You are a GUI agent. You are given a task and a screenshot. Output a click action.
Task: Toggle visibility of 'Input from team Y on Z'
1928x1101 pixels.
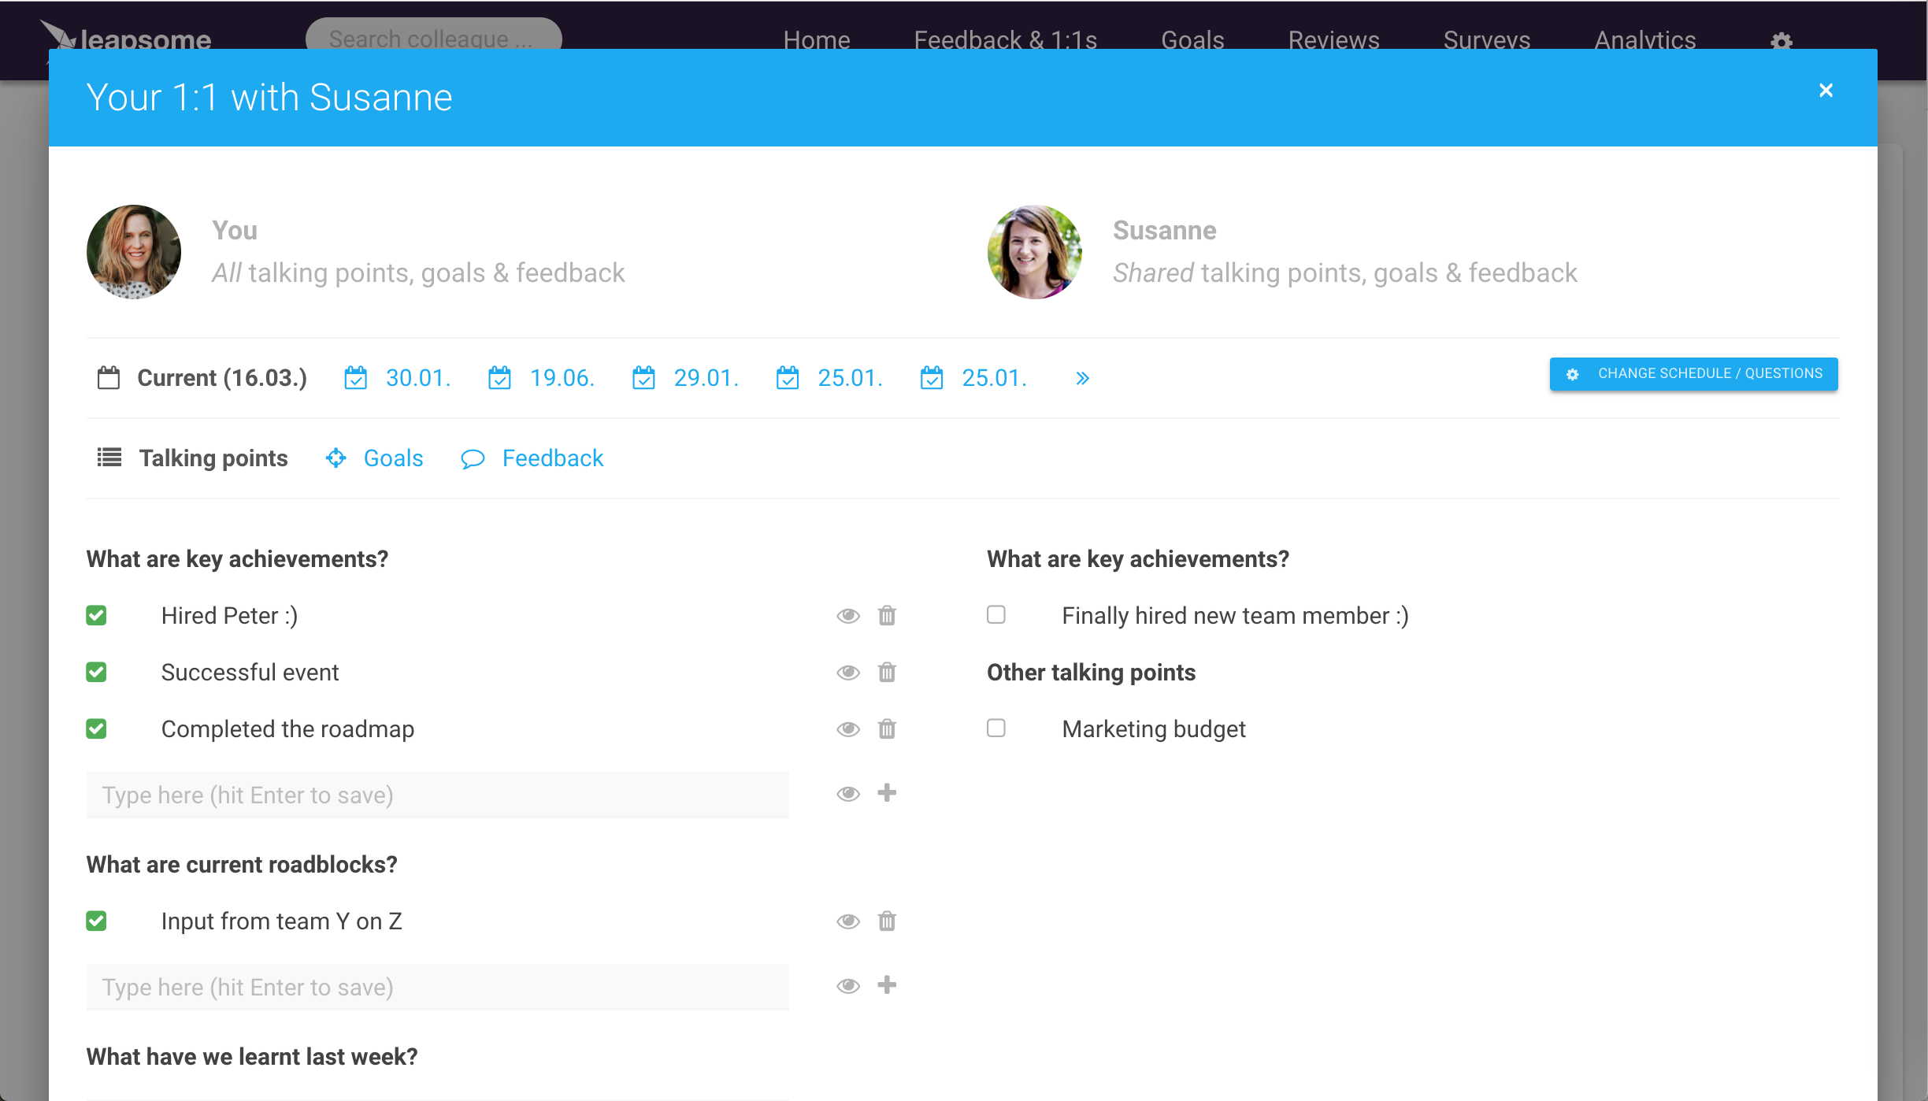(848, 921)
